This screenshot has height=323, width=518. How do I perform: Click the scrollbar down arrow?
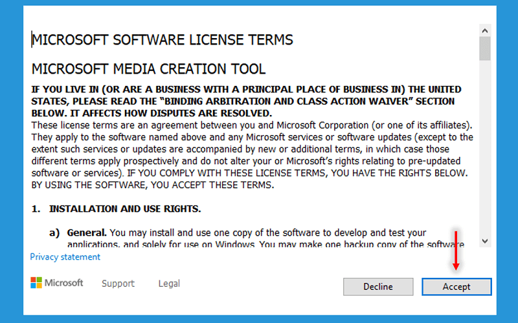click(484, 241)
